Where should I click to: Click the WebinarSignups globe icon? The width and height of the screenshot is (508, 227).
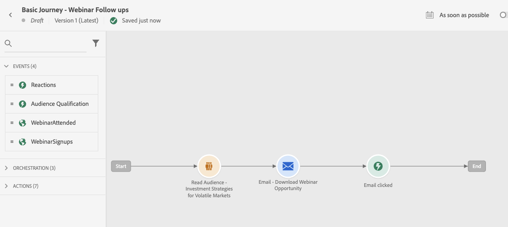pyautogui.click(x=23, y=142)
